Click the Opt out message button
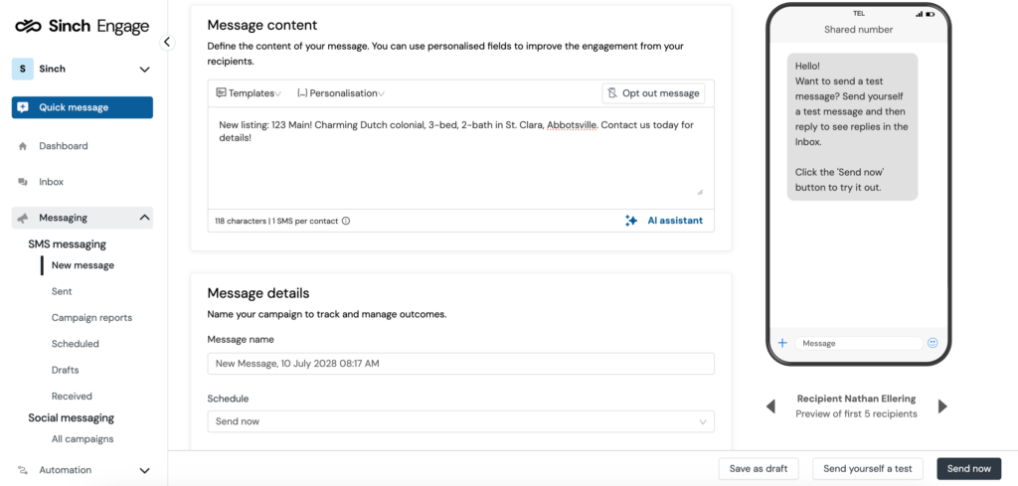Screen dimensions: 1018x486 [653, 93]
